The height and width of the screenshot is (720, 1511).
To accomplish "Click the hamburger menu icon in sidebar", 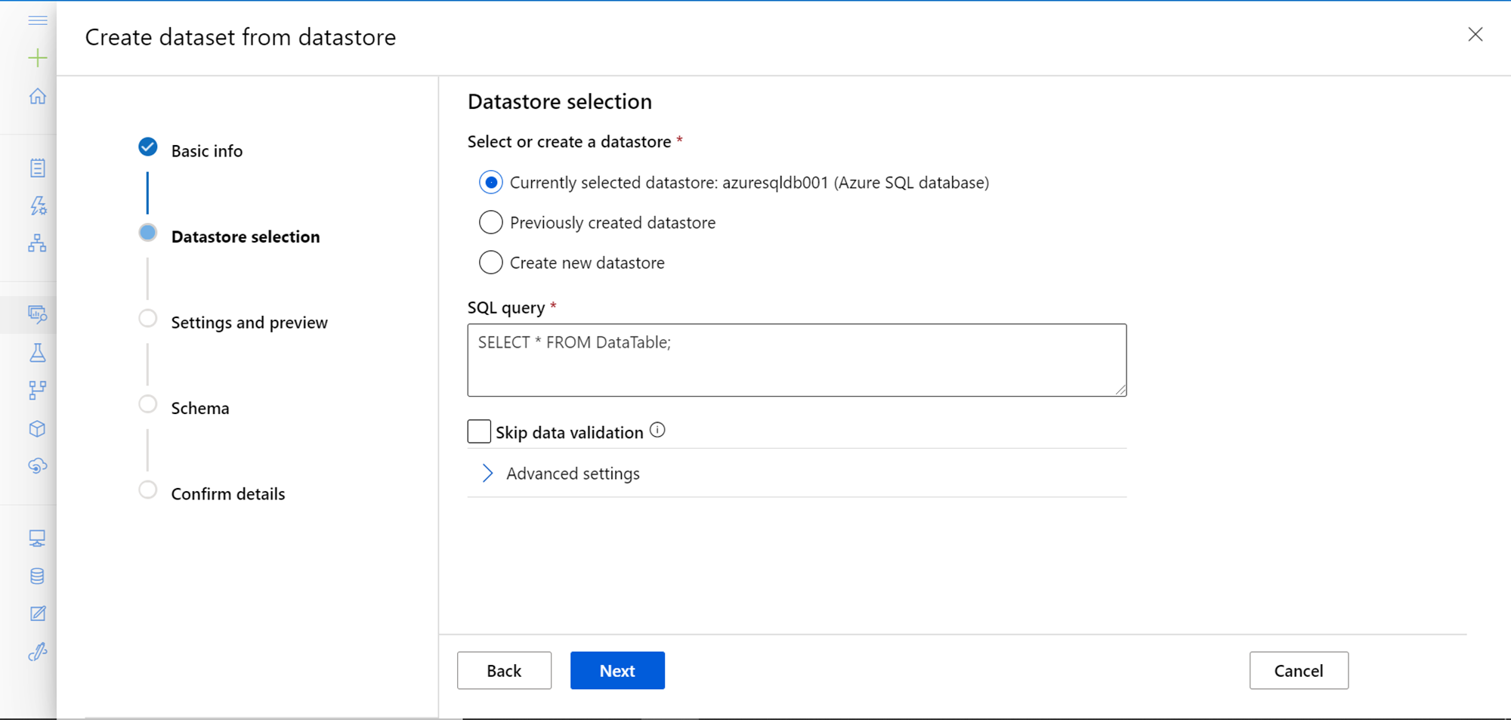I will tap(38, 20).
